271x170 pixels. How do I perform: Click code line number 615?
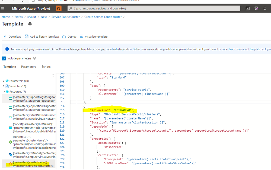coord(62,110)
